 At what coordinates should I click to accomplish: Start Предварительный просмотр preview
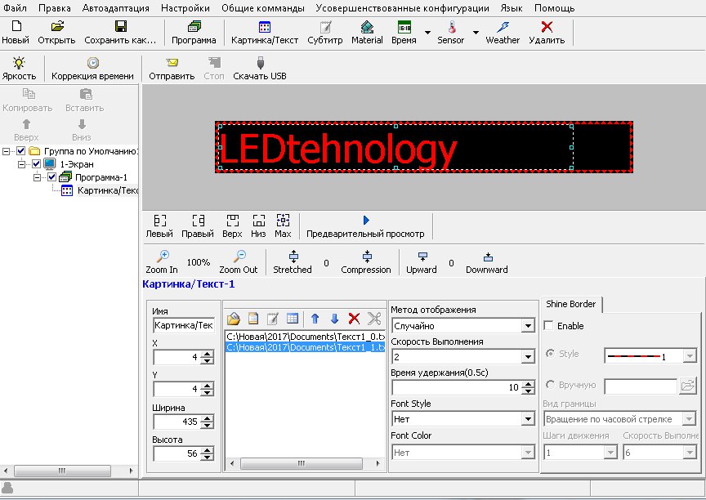(366, 221)
